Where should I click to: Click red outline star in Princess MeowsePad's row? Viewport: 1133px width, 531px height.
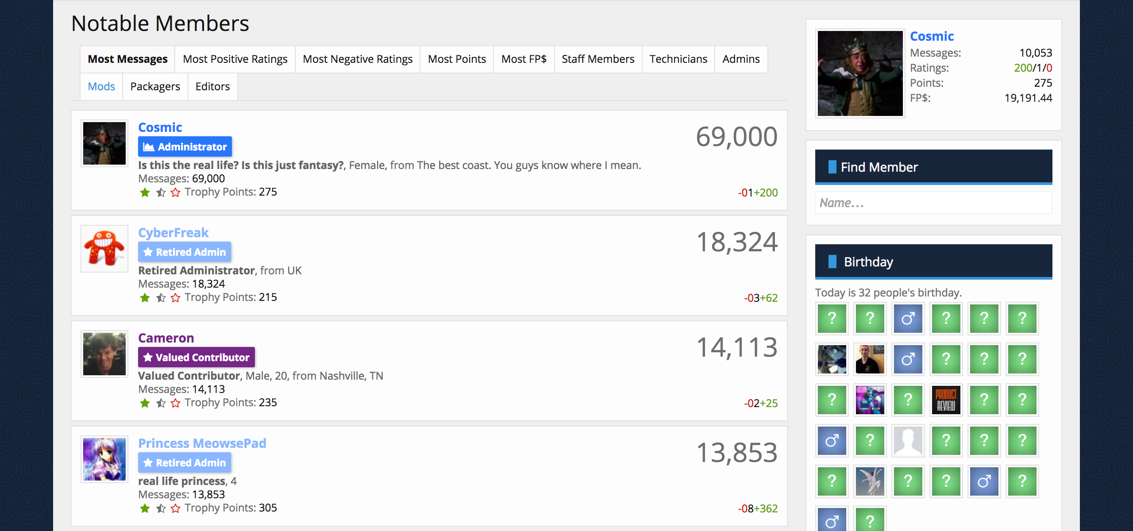coord(176,508)
